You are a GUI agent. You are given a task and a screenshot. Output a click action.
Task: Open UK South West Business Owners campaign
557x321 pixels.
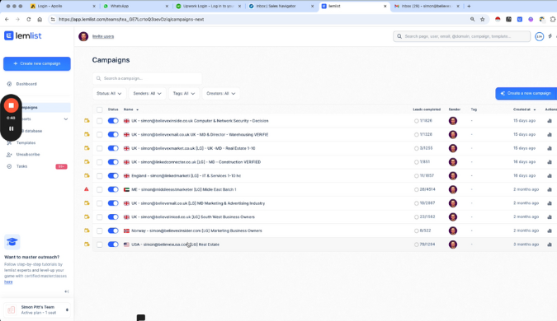(x=193, y=216)
